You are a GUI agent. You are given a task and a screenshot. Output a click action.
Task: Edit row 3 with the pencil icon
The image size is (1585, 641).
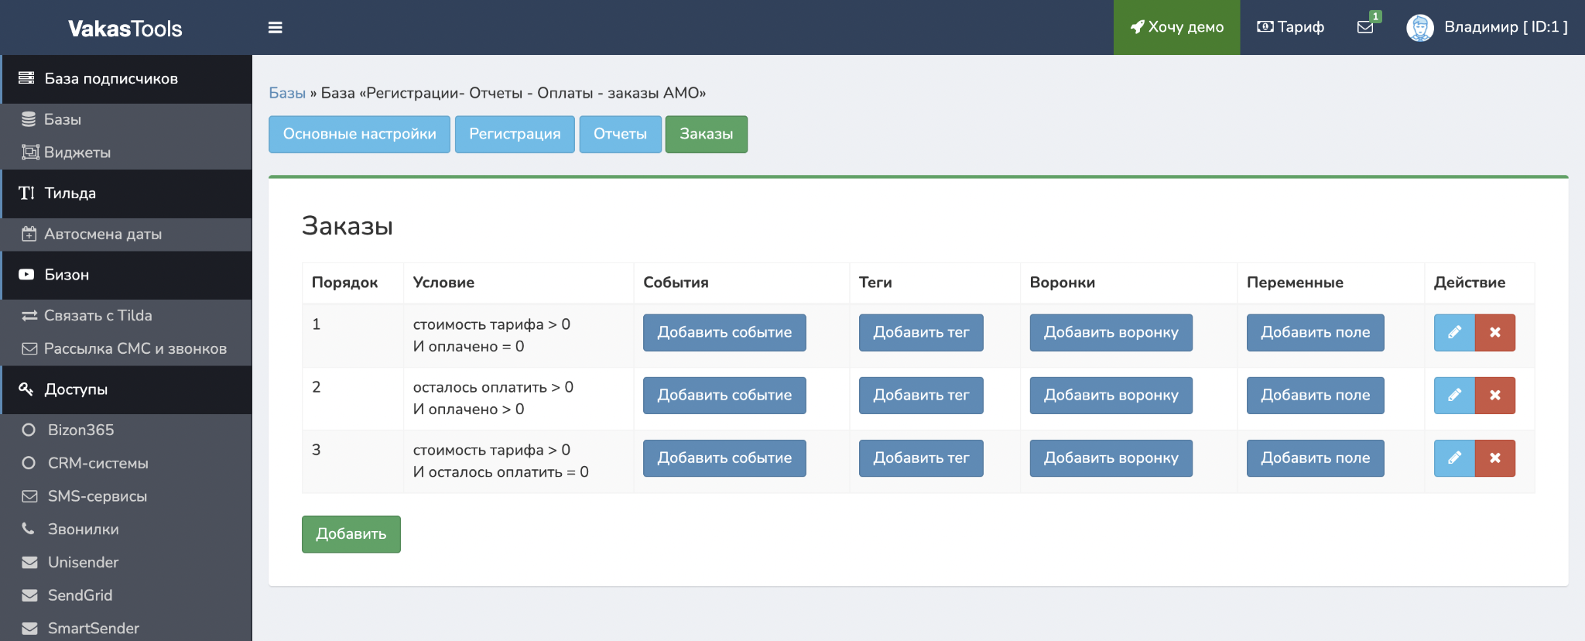pyautogui.click(x=1454, y=458)
